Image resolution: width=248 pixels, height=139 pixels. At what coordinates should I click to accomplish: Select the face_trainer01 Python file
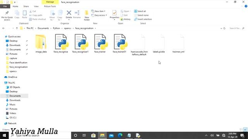pos(120,44)
